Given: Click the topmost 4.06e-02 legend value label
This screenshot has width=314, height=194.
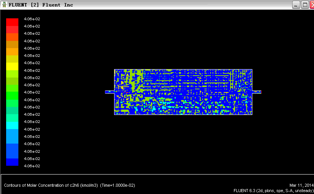Looking at the screenshot, I should (32, 19).
